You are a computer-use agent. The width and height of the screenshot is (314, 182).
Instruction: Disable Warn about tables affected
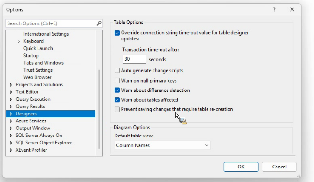117,100
